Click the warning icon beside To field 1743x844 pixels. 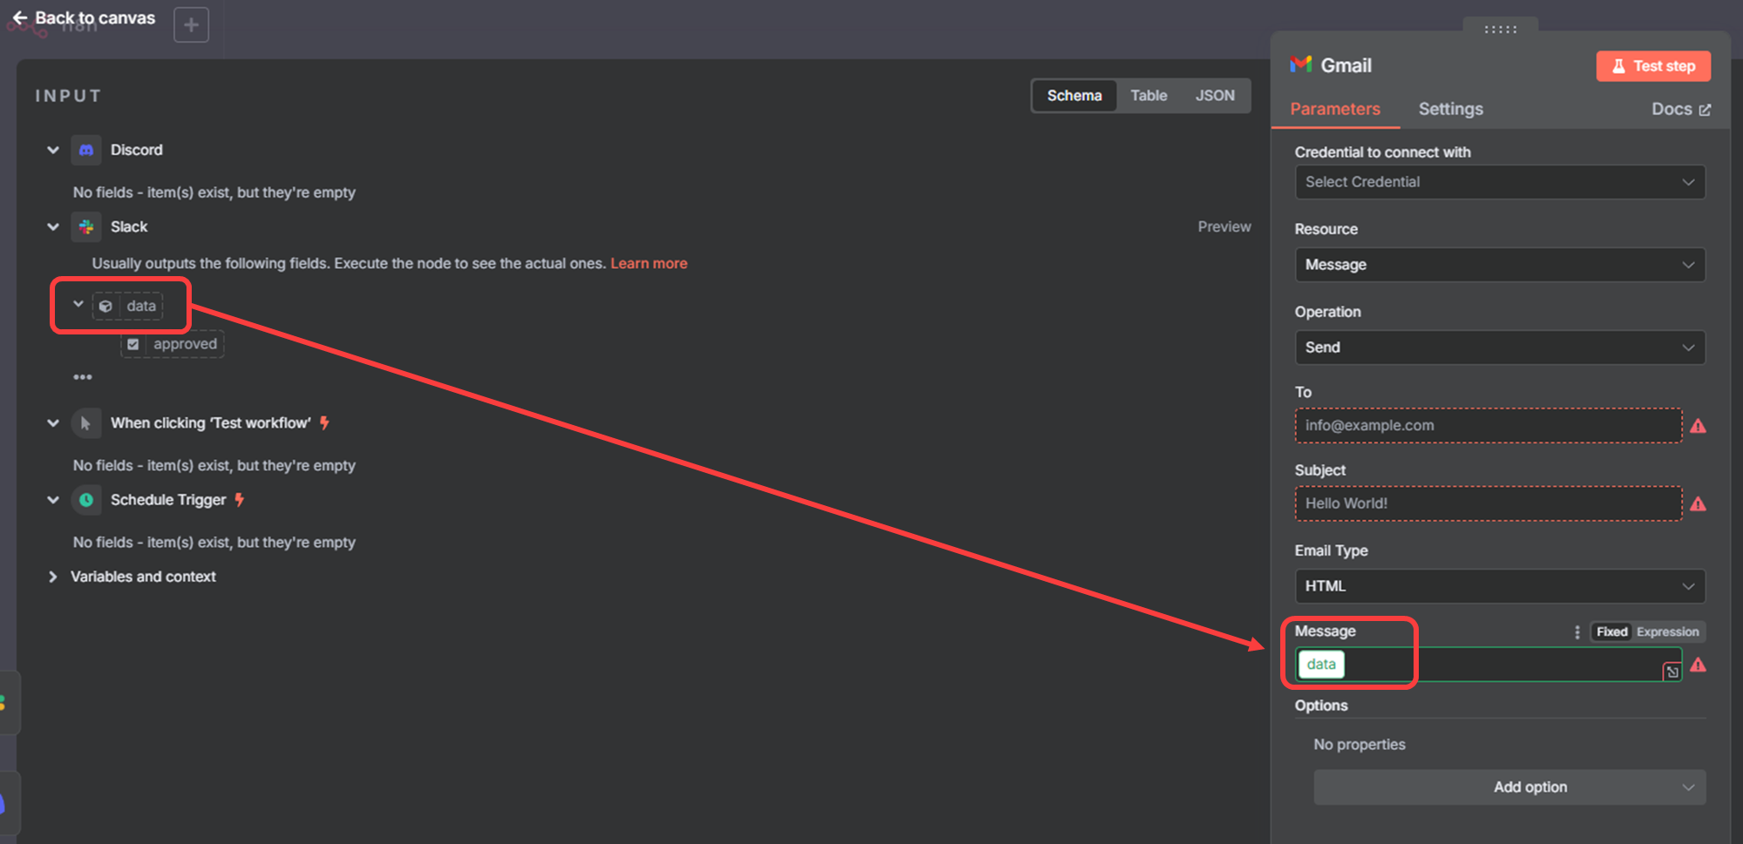1698,426
